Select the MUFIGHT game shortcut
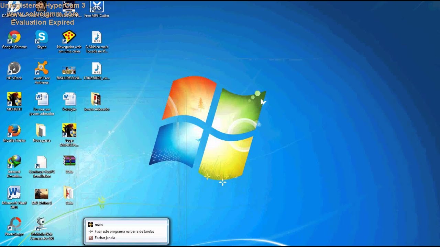The width and height of the screenshot is (440, 247). (x=14, y=102)
